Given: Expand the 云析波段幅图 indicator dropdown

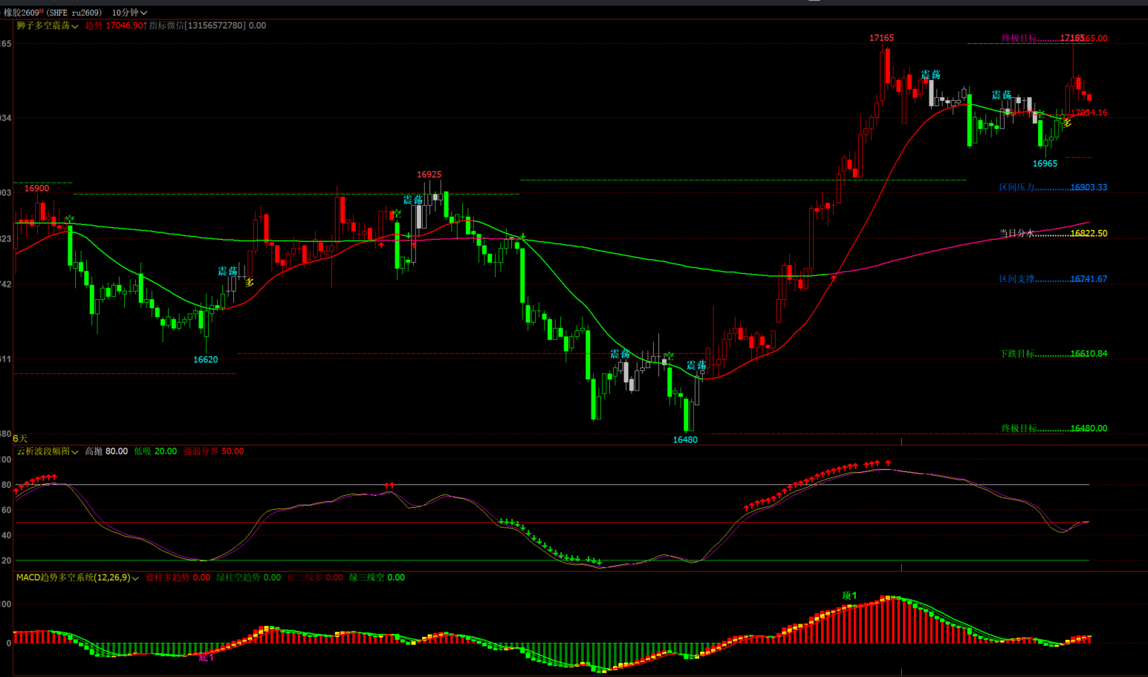Looking at the screenshot, I should (48, 451).
